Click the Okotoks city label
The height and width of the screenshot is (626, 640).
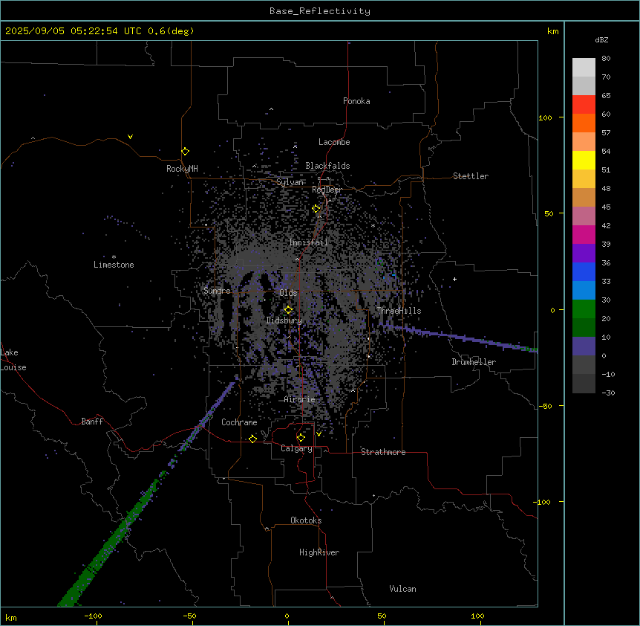pyautogui.click(x=306, y=520)
